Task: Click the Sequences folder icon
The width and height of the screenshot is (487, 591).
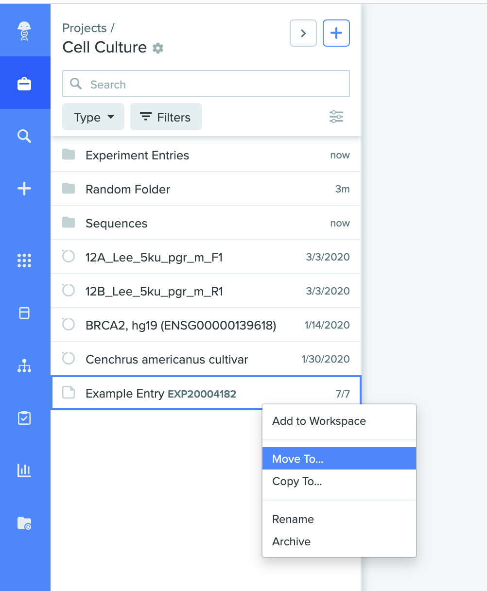Action: pyautogui.click(x=69, y=223)
